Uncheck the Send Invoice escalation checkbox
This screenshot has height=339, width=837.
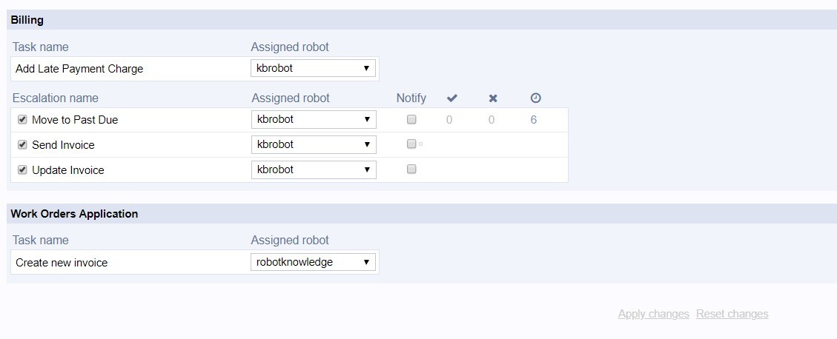pos(22,144)
